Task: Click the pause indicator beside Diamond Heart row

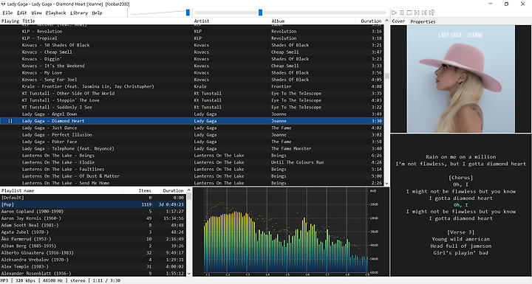Action: [10, 121]
